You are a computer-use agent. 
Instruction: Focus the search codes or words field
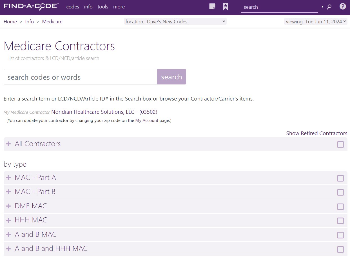[80, 77]
